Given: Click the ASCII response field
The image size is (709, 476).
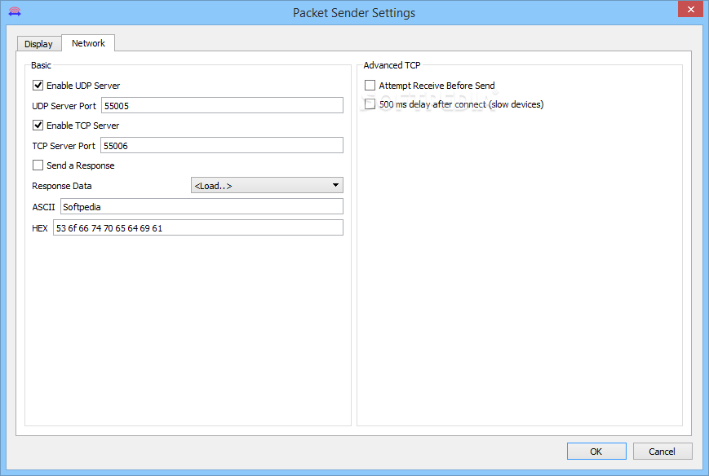Looking at the screenshot, I should [202, 206].
